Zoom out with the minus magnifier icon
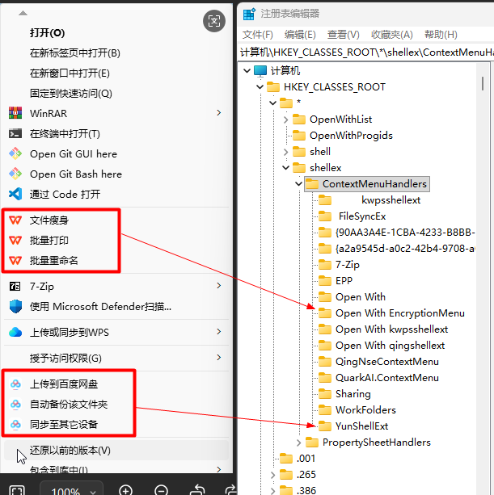Viewport: 494px width, 495px height. (161, 490)
